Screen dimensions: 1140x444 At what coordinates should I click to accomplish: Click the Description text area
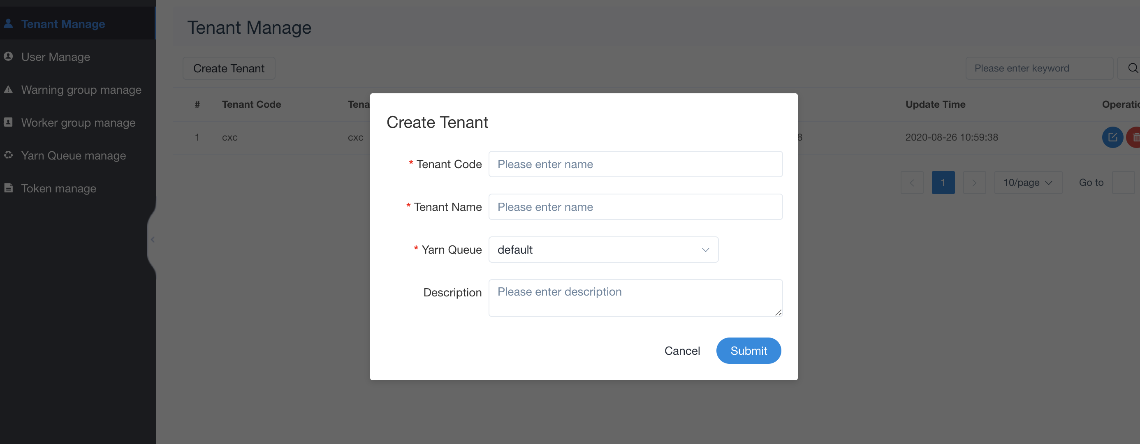click(635, 298)
